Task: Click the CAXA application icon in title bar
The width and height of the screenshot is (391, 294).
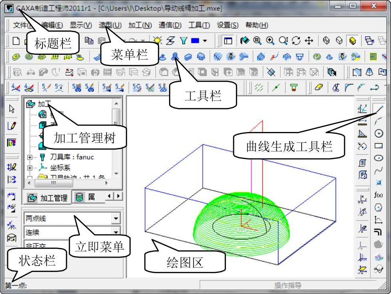Action: pos(9,8)
